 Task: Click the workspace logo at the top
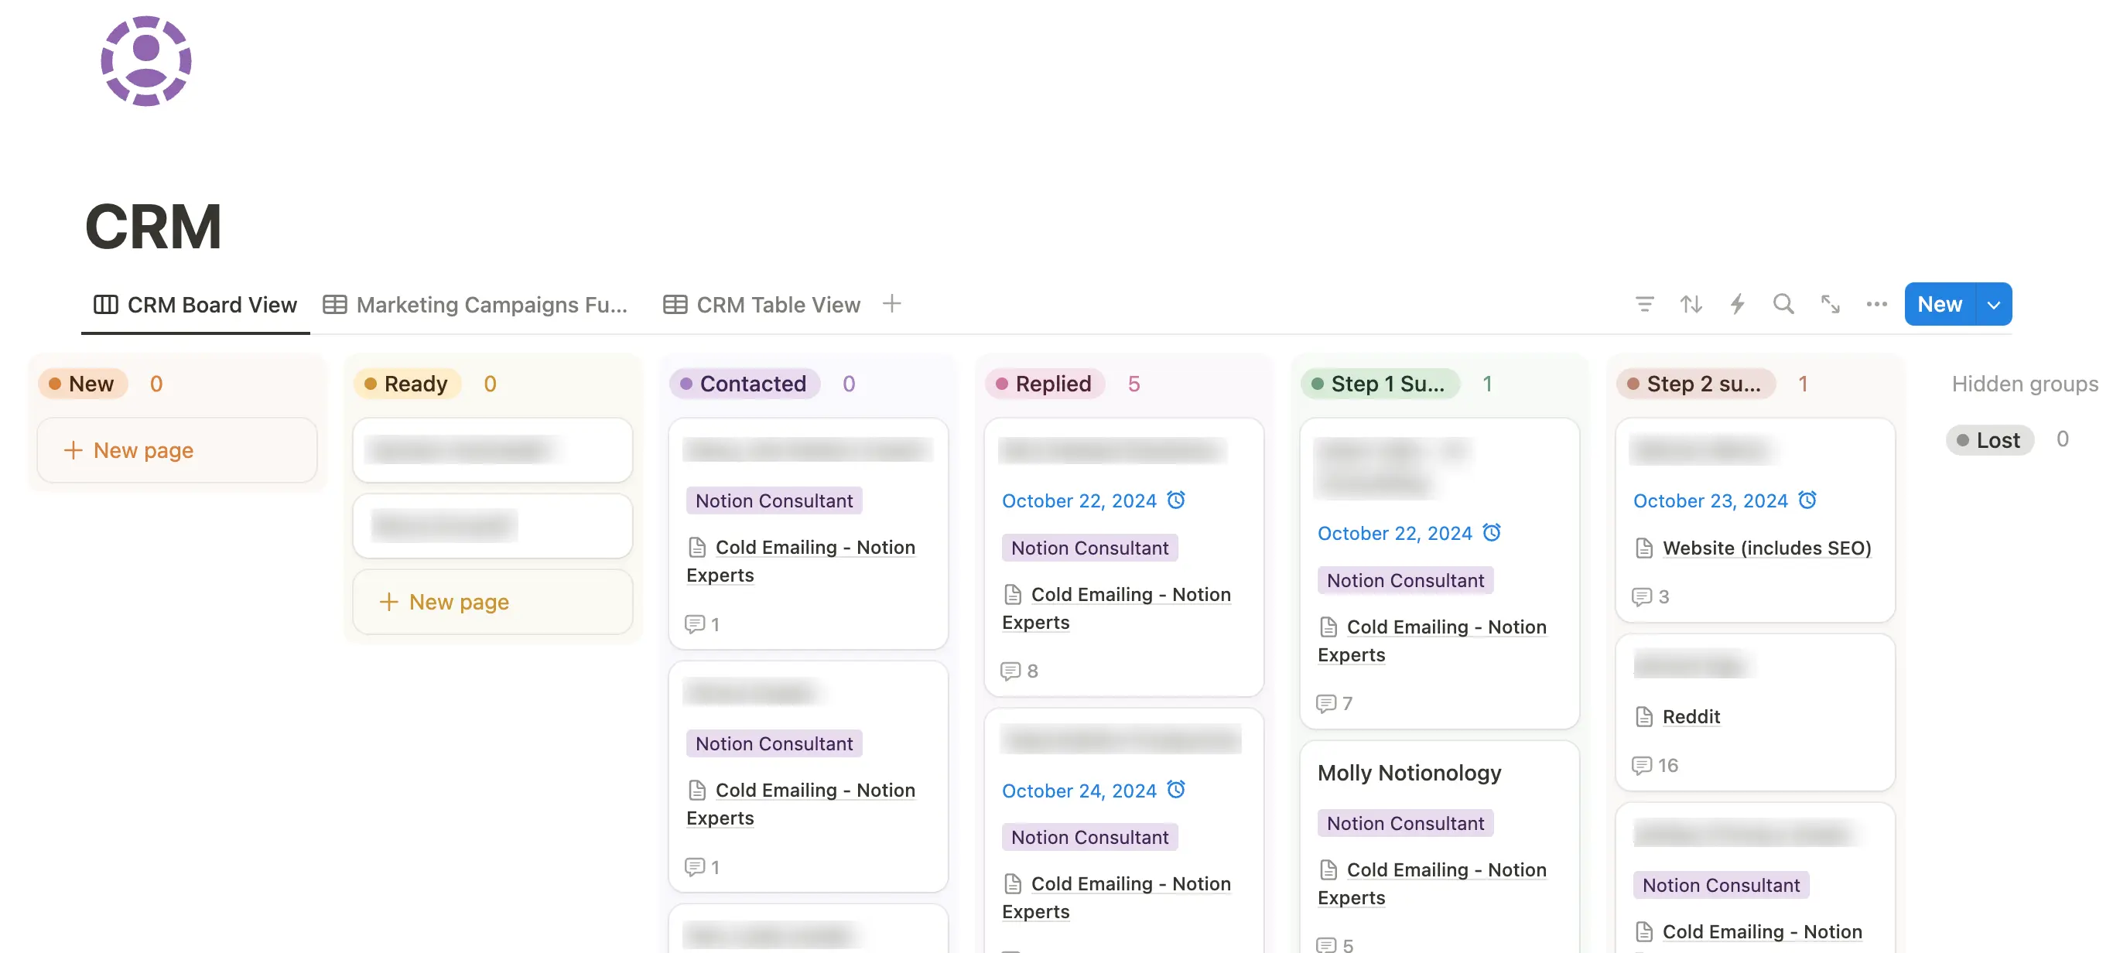[145, 61]
